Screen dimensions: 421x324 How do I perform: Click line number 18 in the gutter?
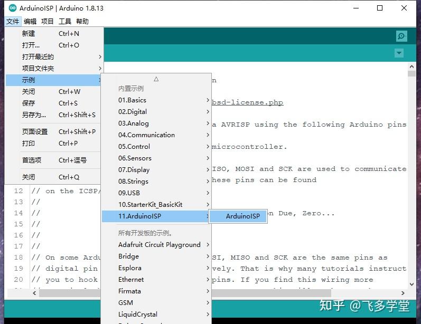tap(18, 257)
